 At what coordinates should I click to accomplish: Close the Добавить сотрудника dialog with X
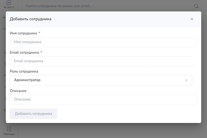[x=192, y=19]
